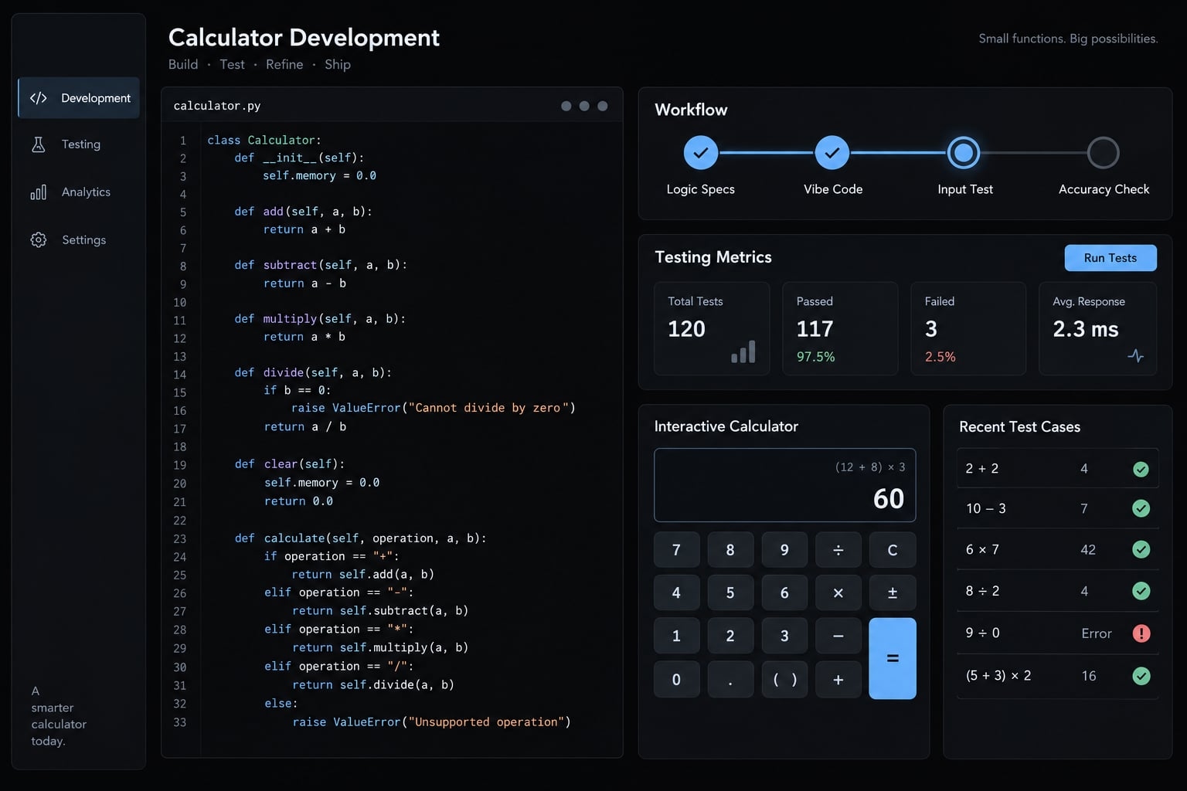Screen dimensions: 1187x791
Task: Click calculator key 5
Action: point(730,593)
